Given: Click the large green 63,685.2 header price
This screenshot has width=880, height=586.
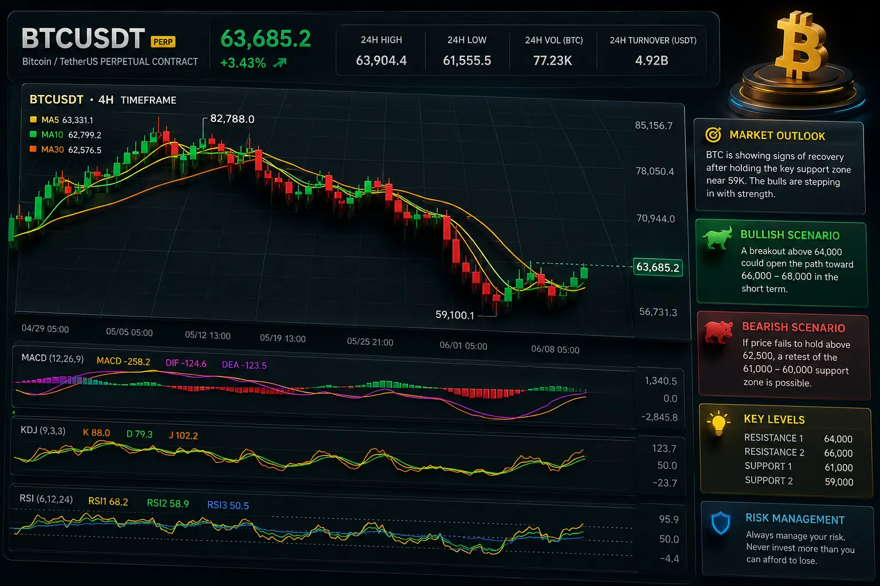Looking at the screenshot, I should pyautogui.click(x=266, y=39).
